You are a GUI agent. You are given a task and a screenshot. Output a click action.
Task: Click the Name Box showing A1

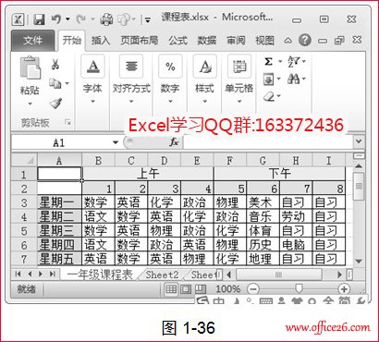pyautogui.click(x=60, y=142)
